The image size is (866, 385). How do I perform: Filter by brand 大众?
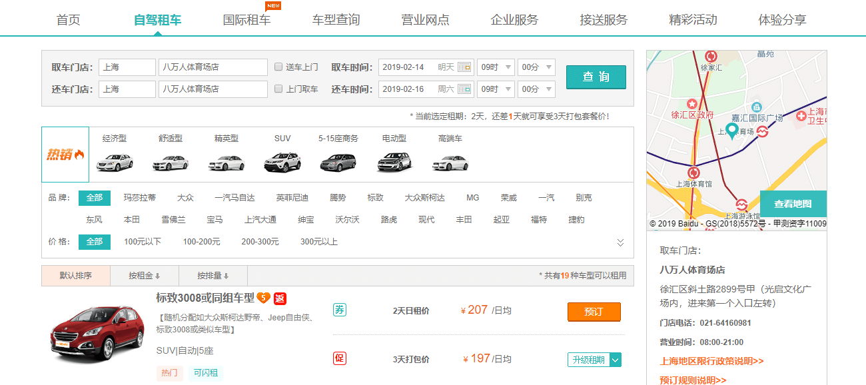tap(185, 198)
